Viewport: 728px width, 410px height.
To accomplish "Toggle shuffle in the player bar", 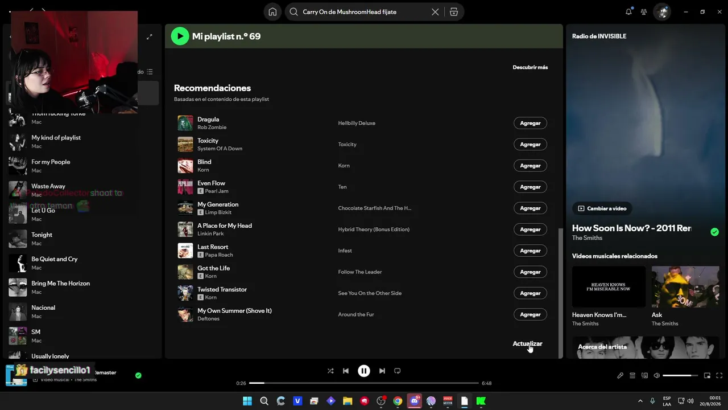I will (x=330, y=371).
